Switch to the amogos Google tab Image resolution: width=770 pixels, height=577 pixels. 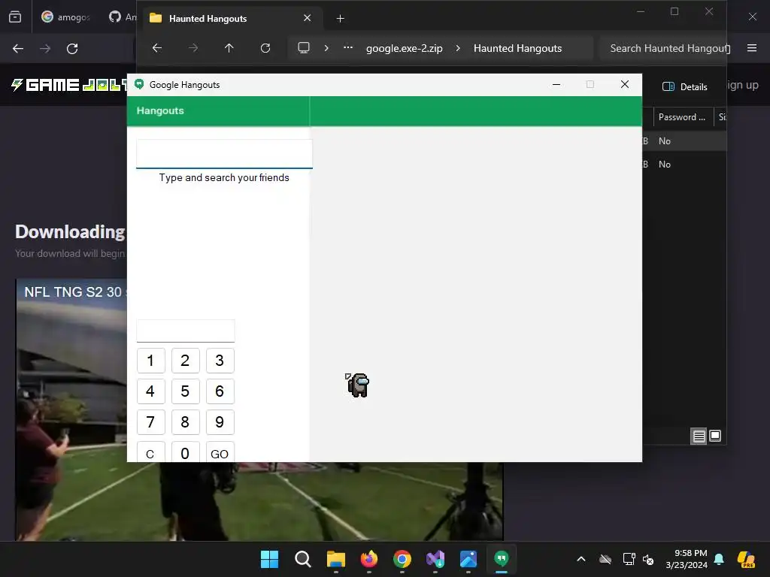(66, 17)
